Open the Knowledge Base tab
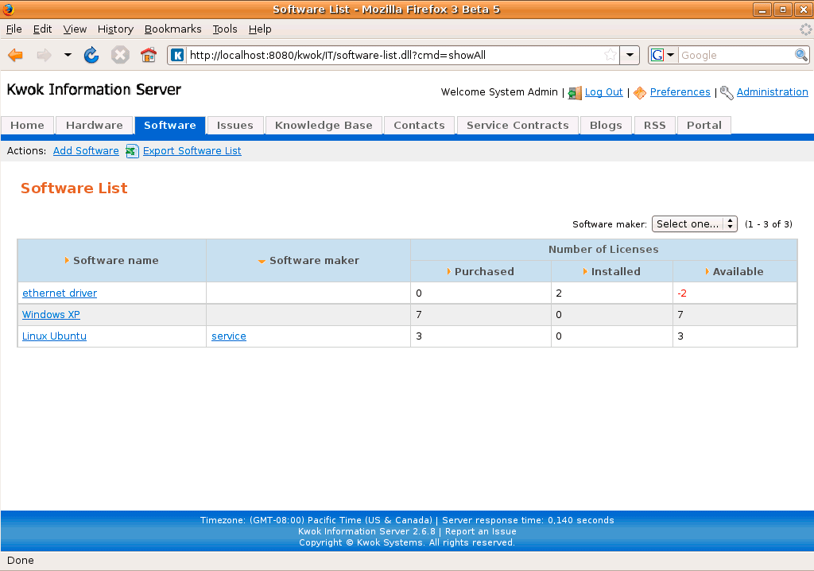 click(x=324, y=126)
